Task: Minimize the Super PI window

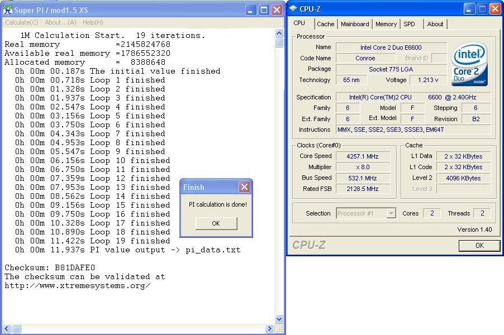Action: pyautogui.click(x=251, y=10)
